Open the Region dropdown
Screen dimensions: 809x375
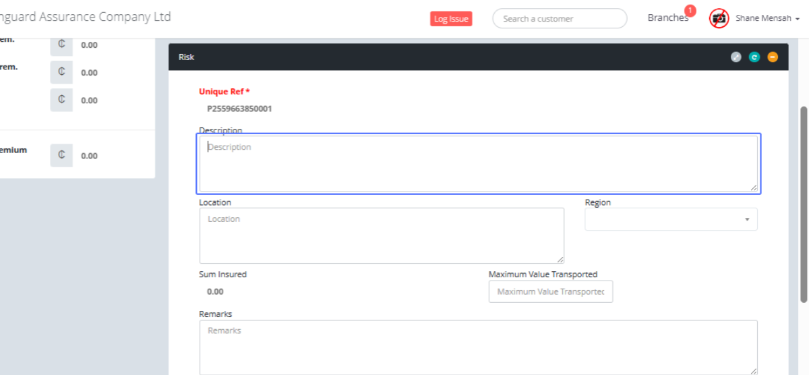pos(670,219)
